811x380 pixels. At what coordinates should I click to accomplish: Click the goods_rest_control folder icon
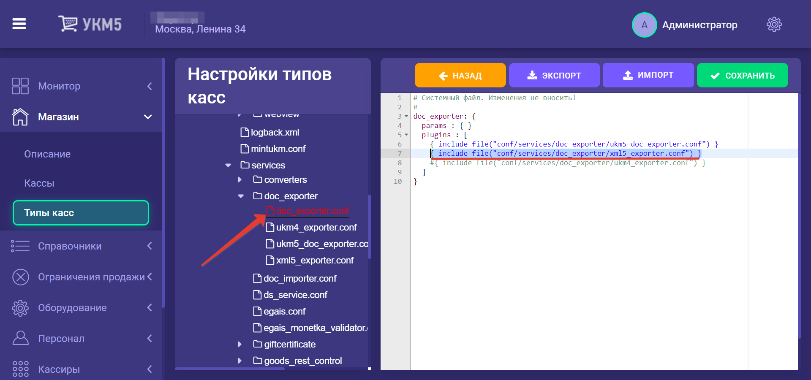coord(258,361)
